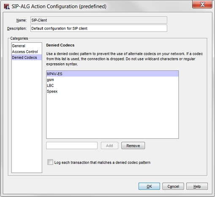Select the MP4V-ES codec entry
The width and height of the screenshot is (215, 197).
point(112,74)
